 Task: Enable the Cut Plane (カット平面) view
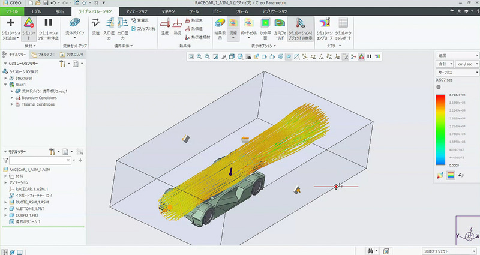tap(265, 28)
